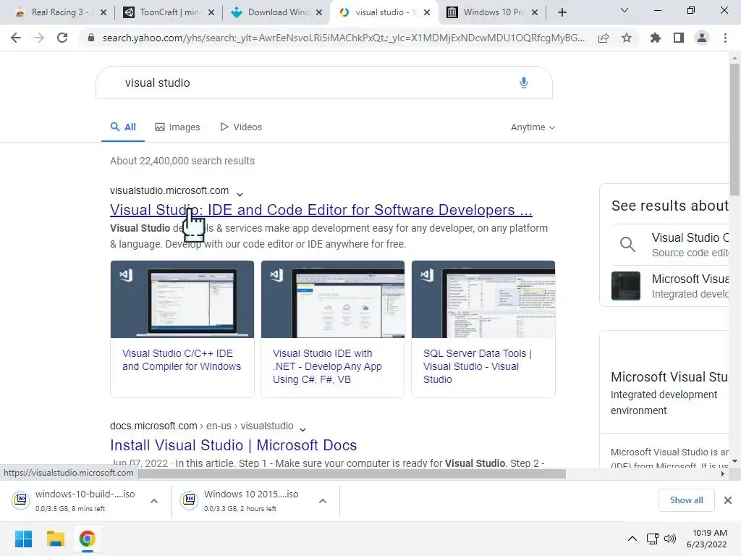This screenshot has height=556, width=741.
Task: Click 'About 22,400,000 search results' text
Action: pyautogui.click(x=182, y=161)
